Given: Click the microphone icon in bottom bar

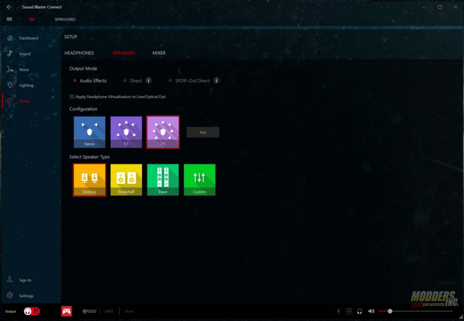Looking at the screenshot, I should (x=338, y=311).
